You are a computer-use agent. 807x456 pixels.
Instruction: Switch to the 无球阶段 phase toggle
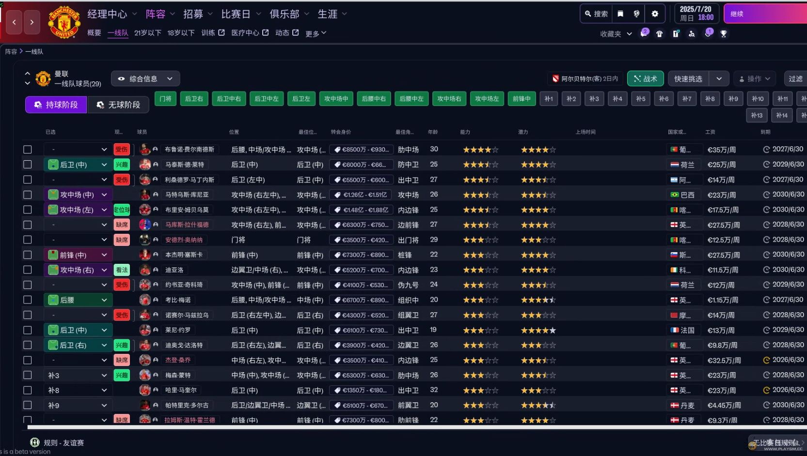tap(118, 105)
